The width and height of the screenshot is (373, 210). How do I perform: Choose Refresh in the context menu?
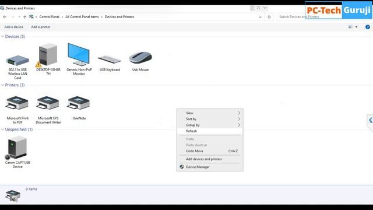210,131
